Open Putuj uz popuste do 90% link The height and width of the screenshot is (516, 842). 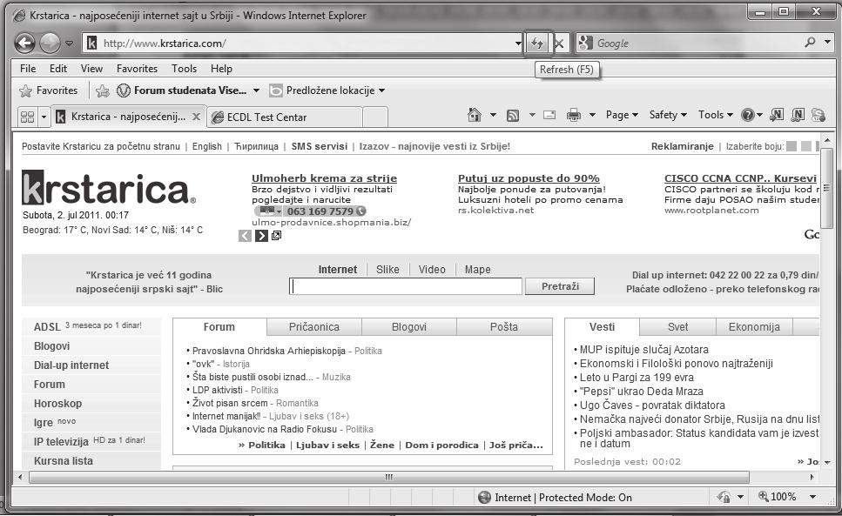(x=529, y=178)
